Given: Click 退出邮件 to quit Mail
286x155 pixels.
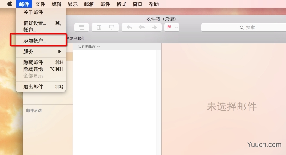Looking at the screenshot, I should click(33, 87).
